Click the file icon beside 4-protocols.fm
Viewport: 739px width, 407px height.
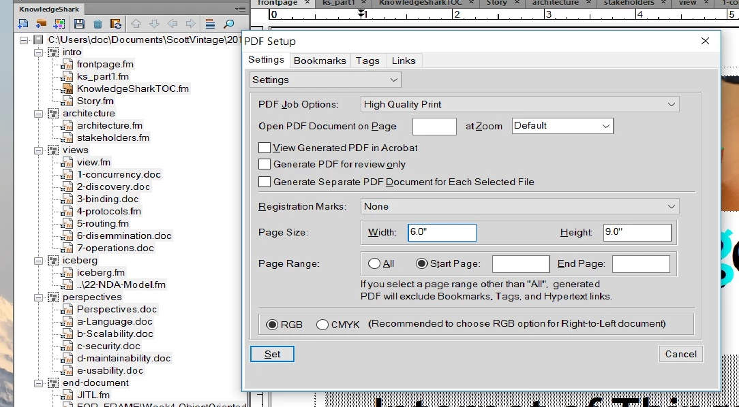click(x=67, y=211)
